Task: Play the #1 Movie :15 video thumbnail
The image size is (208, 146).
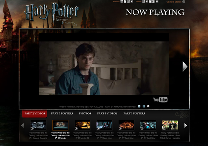Action: click(x=82, y=125)
